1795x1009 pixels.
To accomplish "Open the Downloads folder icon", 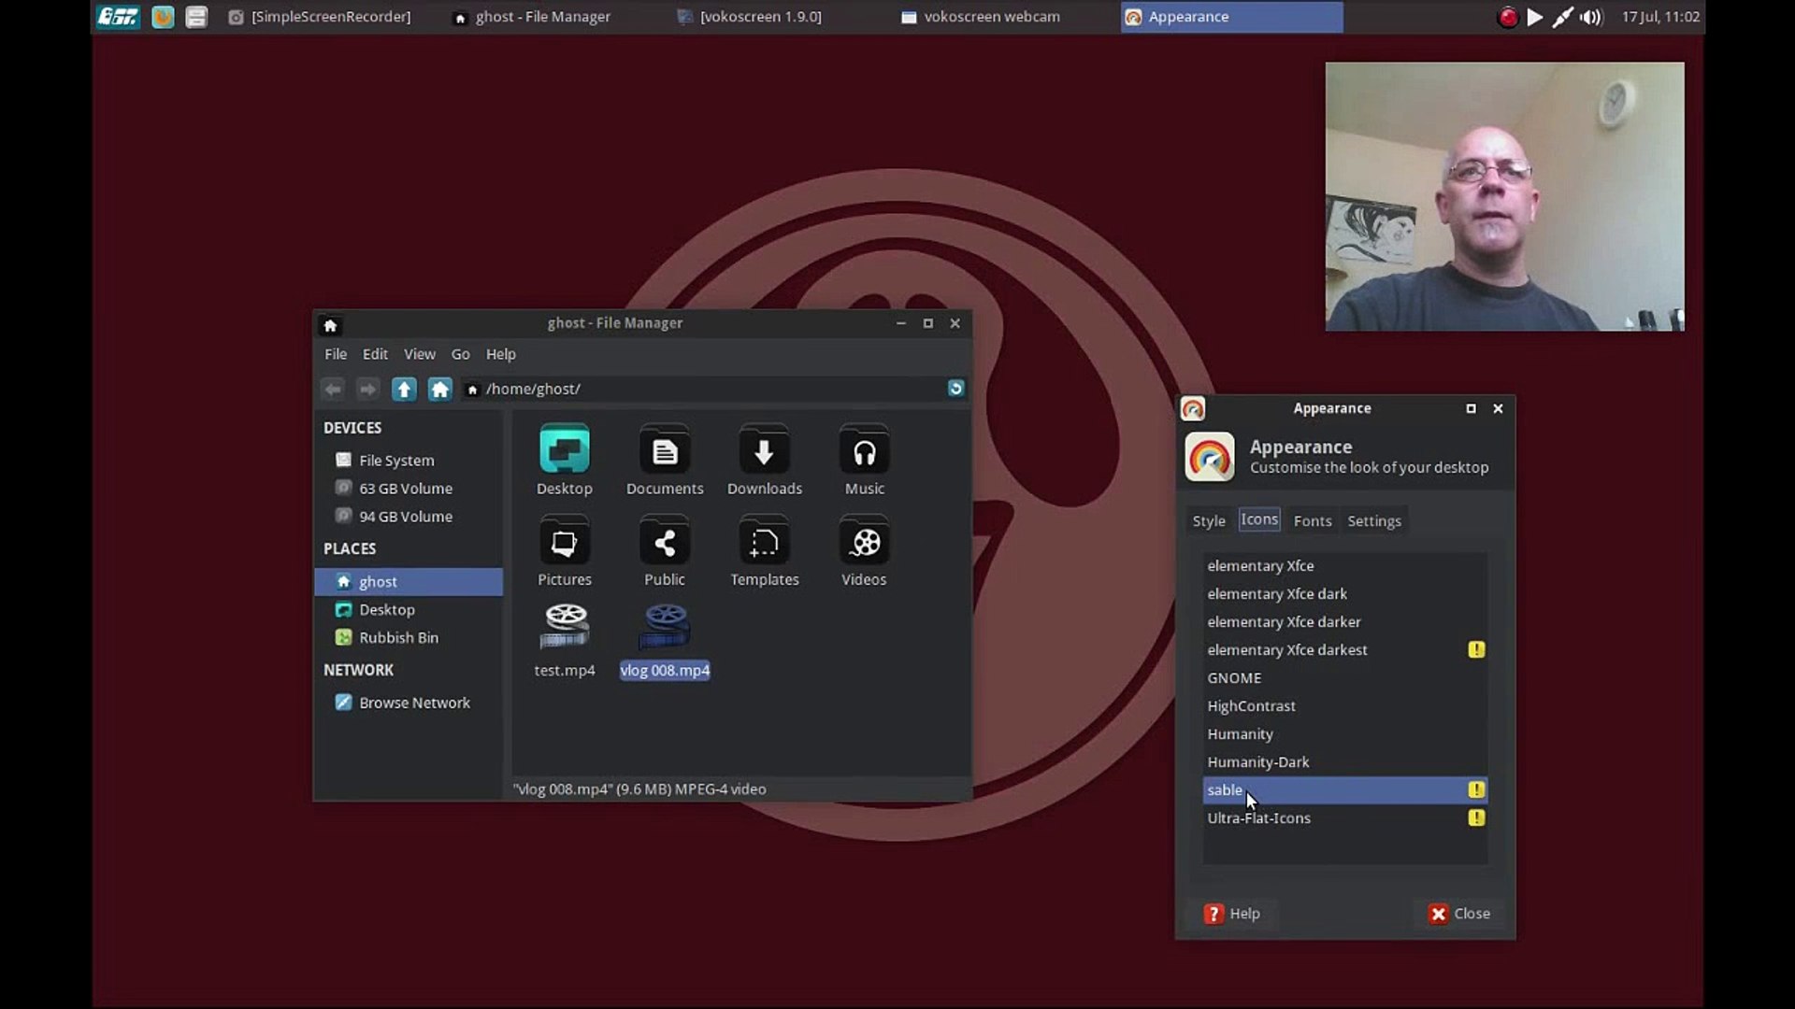I will [x=764, y=450].
